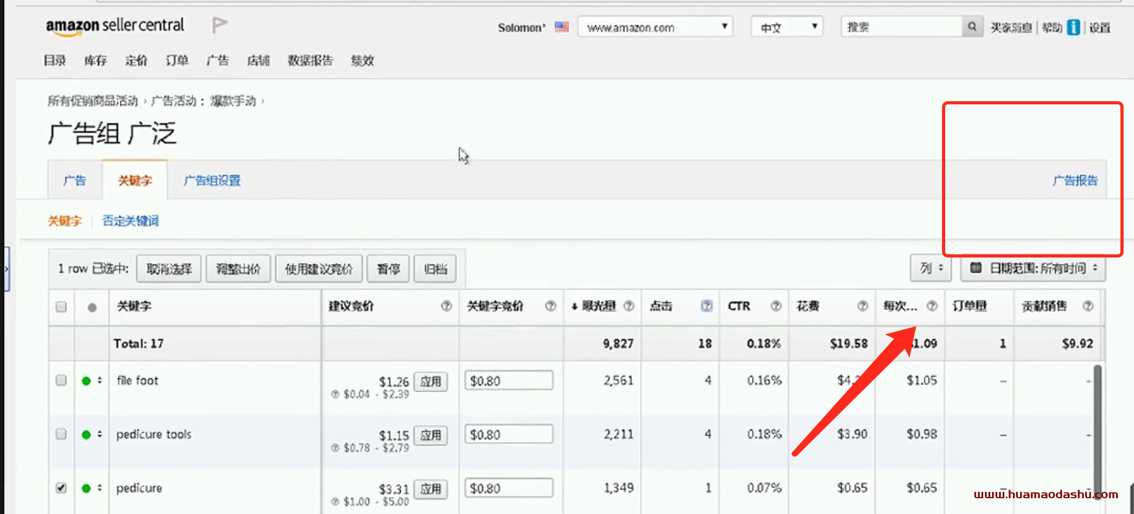Click help icon next to 点击 column
The image size is (1134, 514).
pos(706,306)
